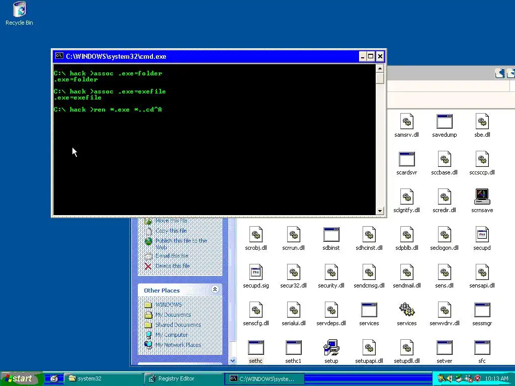The height and width of the screenshot is (386, 515).
Task: Click the quick launch icon beside Start
Action: [54, 379]
